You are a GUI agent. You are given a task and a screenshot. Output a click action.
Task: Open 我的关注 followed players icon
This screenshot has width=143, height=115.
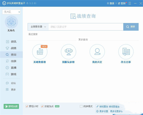click(x=97, y=52)
